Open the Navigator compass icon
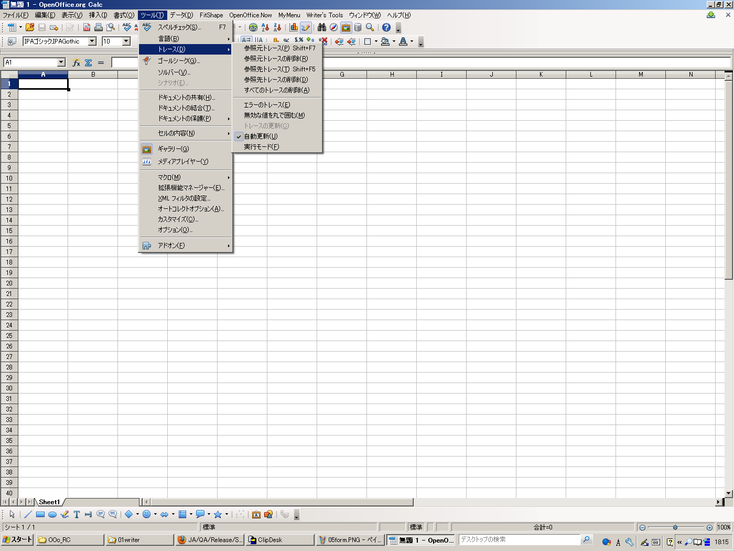The image size is (734, 551). pos(334,27)
